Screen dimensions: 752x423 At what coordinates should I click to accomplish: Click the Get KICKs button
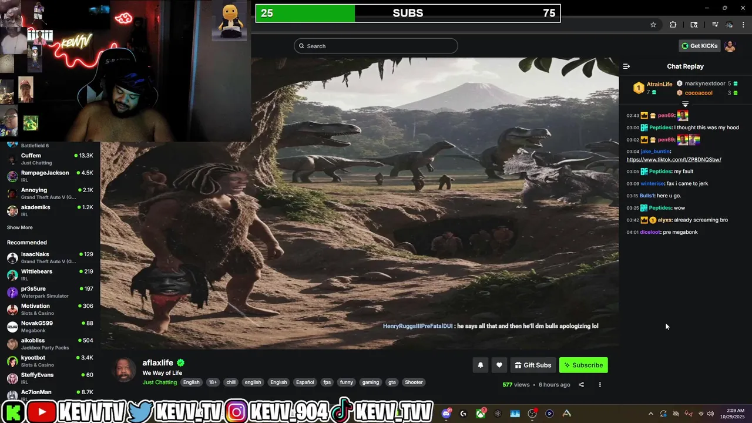[x=700, y=46]
